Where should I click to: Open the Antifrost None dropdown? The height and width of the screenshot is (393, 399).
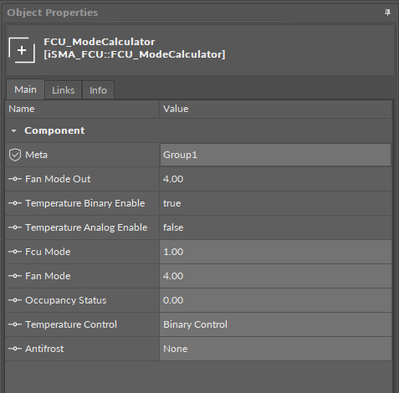coord(275,349)
